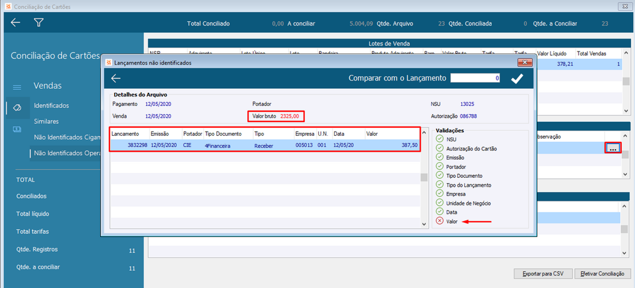
Task: Click the red X icon beside Valor validation
Action: pyautogui.click(x=439, y=221)
